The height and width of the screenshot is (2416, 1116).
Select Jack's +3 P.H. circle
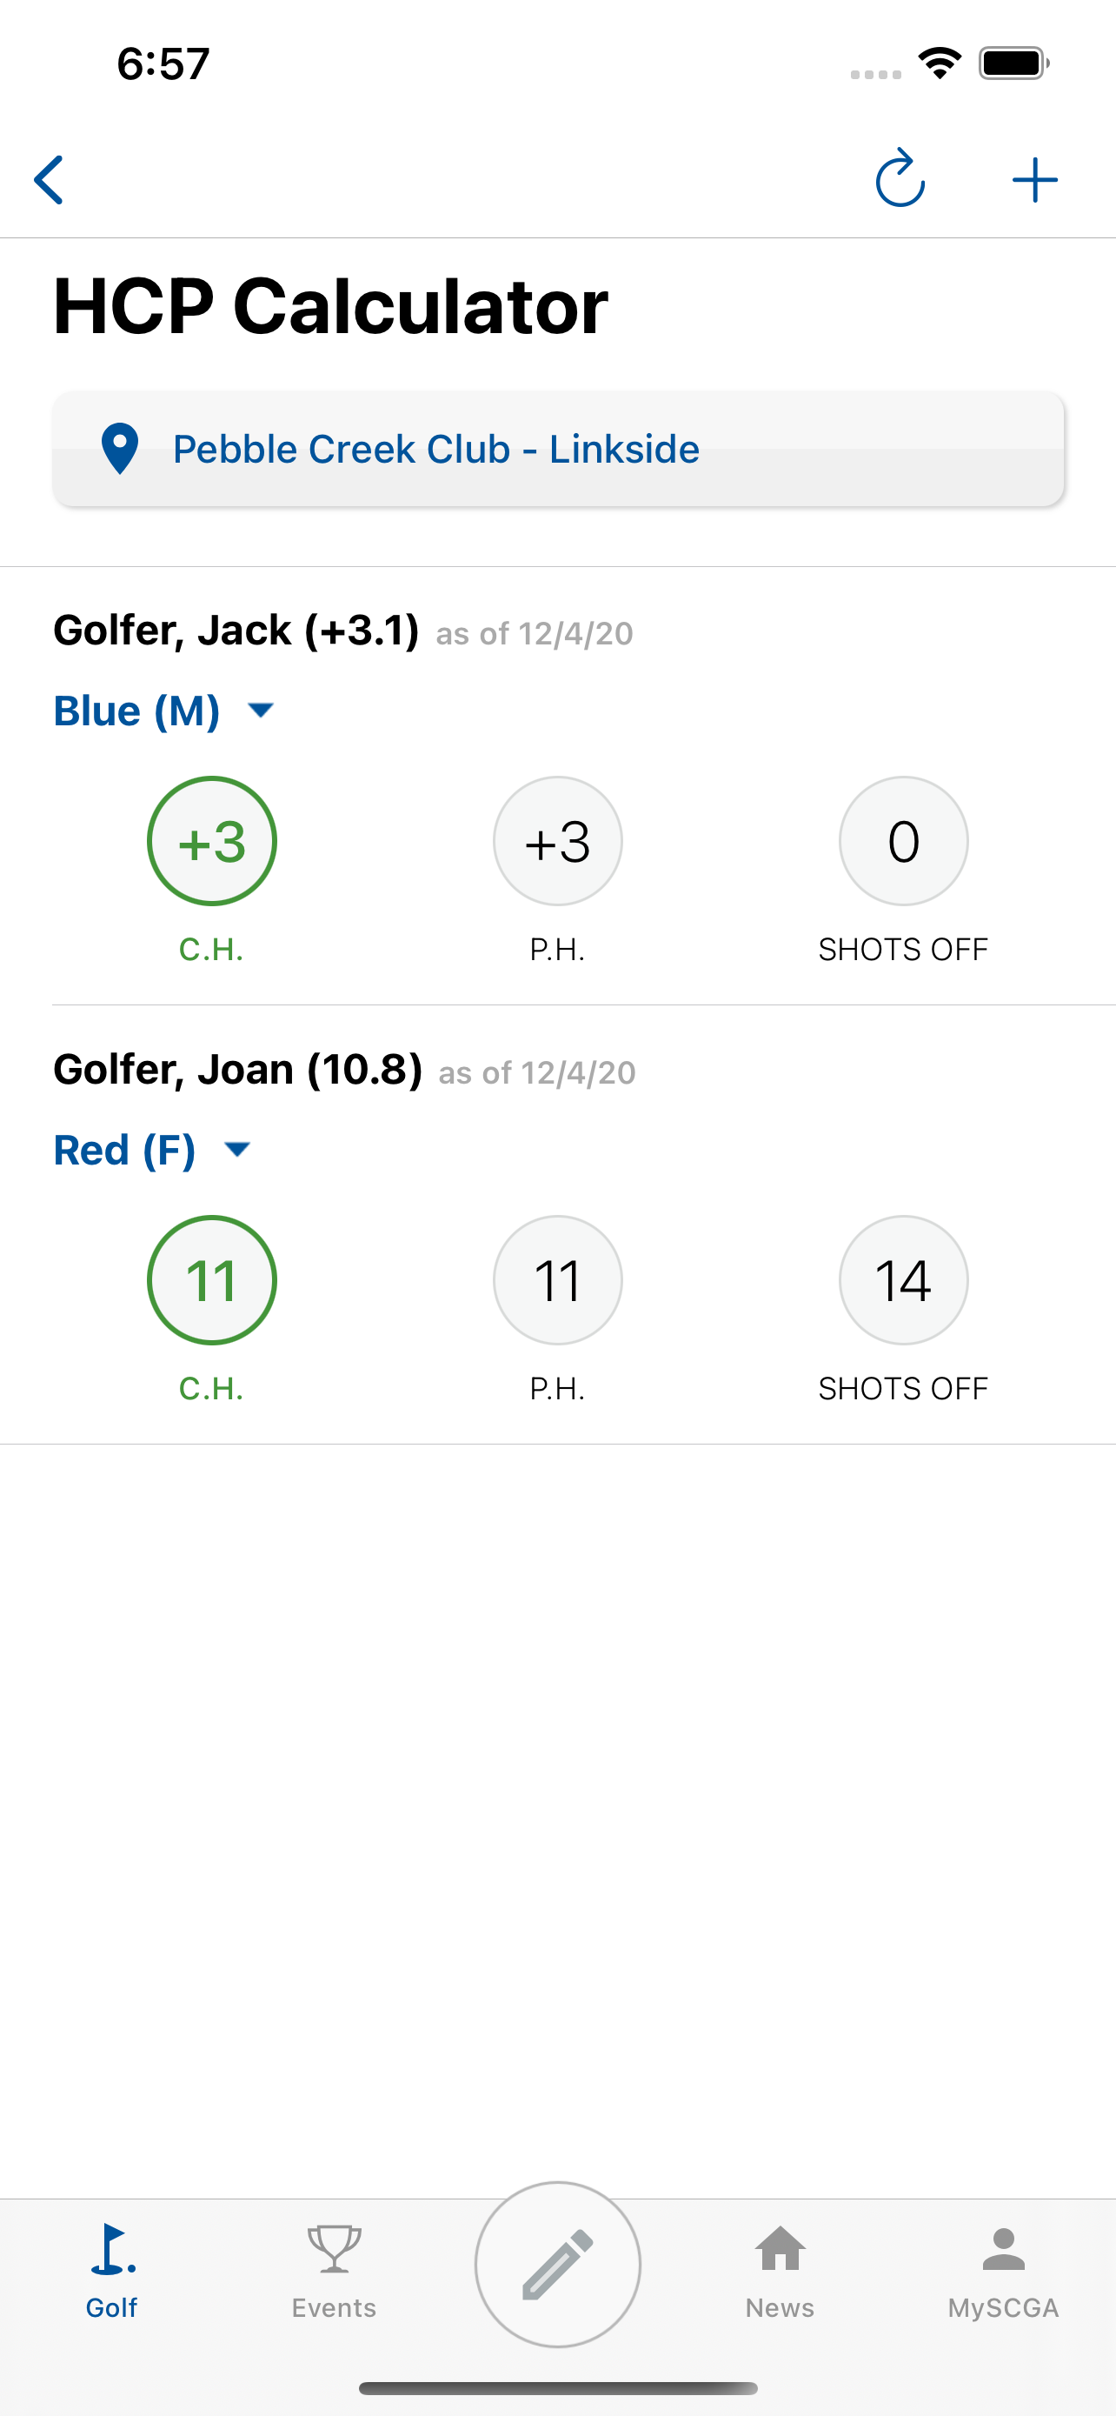557,840
